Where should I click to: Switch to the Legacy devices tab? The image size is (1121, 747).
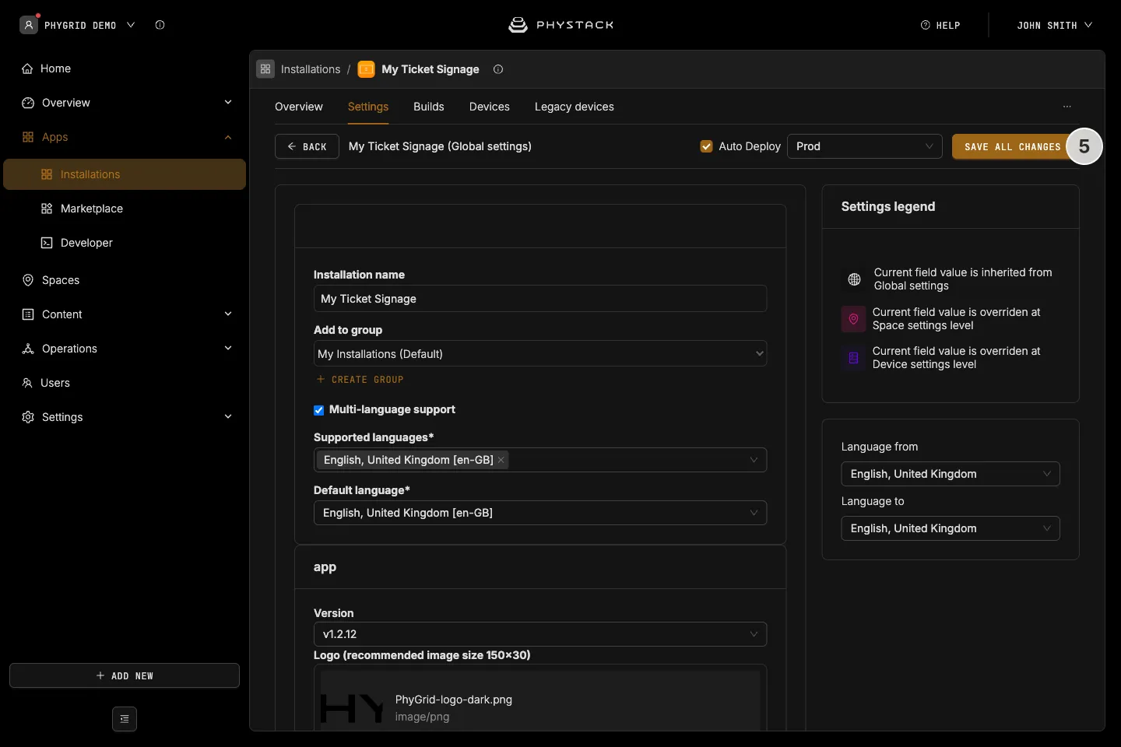pyautogui.click(x=575, y=107)
